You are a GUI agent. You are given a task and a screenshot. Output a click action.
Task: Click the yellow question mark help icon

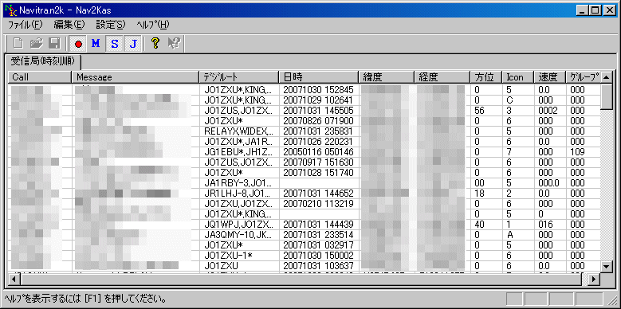point(155,44)
